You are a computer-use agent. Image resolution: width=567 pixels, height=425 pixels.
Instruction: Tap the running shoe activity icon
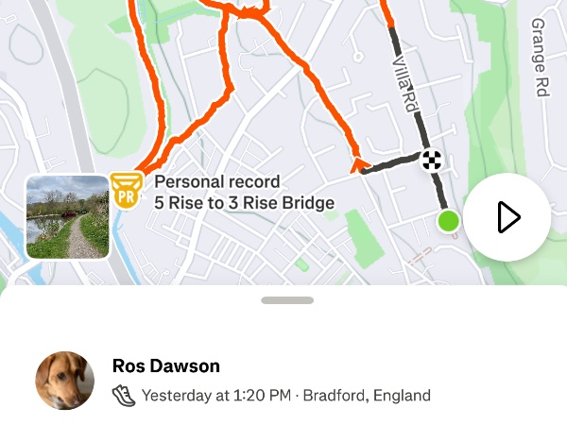point(124,396)
